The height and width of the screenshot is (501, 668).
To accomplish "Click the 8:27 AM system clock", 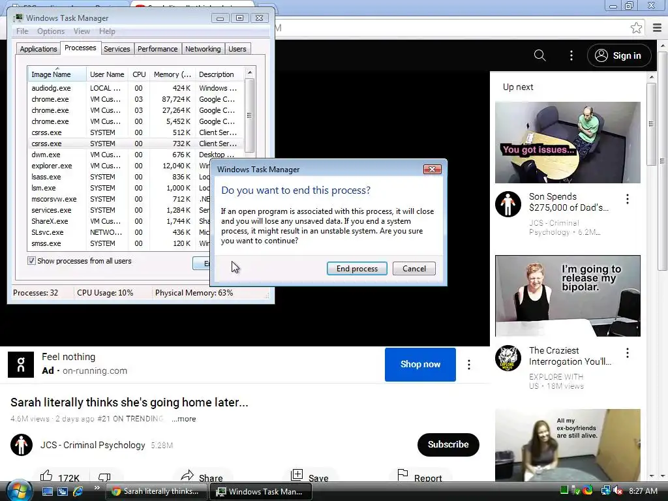I will (x=643, y=491).
